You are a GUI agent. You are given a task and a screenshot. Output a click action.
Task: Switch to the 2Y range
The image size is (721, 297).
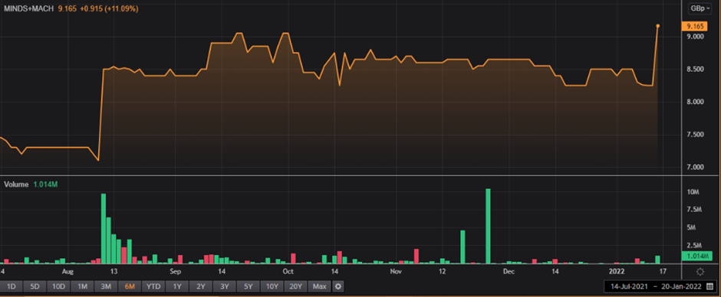pos(200,286)
